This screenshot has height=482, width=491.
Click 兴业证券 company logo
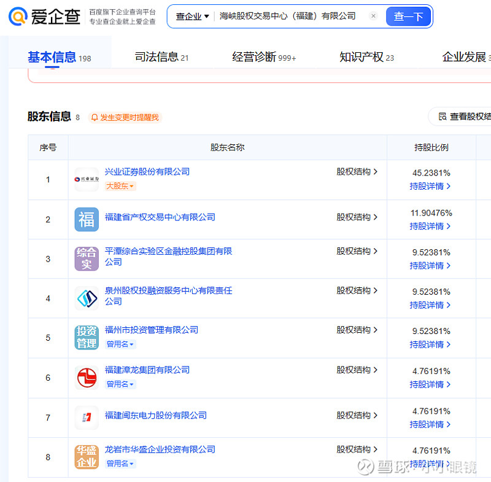87,179
